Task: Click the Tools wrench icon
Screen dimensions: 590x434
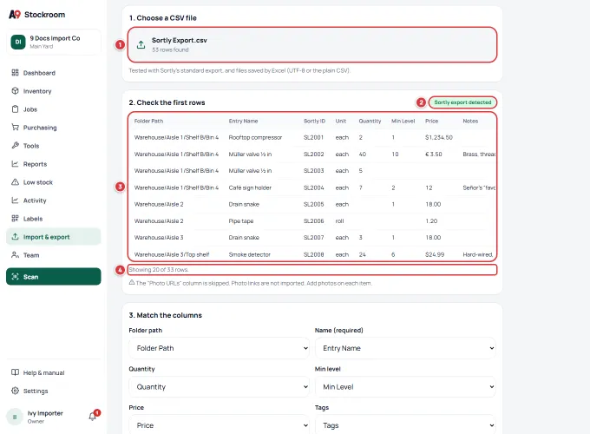Action: point(15,145)
